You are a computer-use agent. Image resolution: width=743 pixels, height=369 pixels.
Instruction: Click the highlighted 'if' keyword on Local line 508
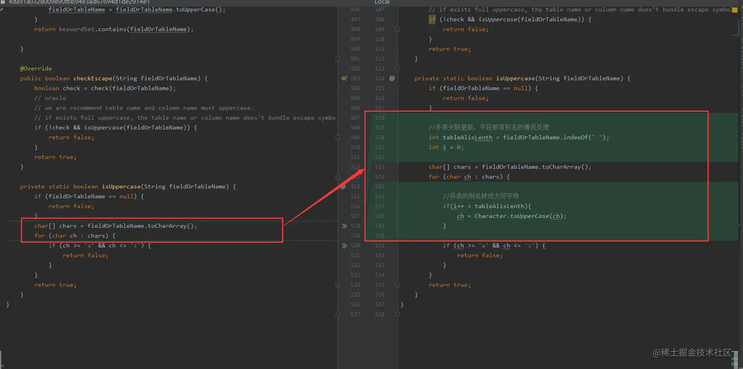click(x=432, y=20)
